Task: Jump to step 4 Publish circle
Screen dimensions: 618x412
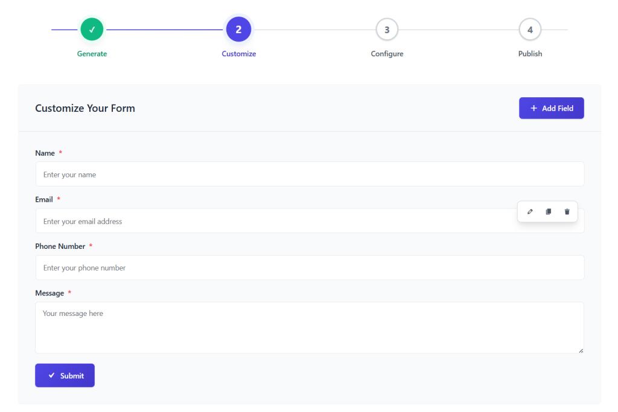Action: pos(530,29)
